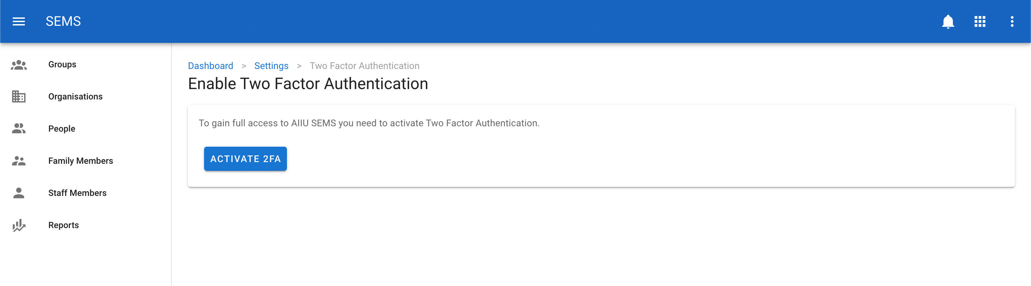1031x286 pixels.
Task: Click the Reports chart icon
Action: click(19, 225)
